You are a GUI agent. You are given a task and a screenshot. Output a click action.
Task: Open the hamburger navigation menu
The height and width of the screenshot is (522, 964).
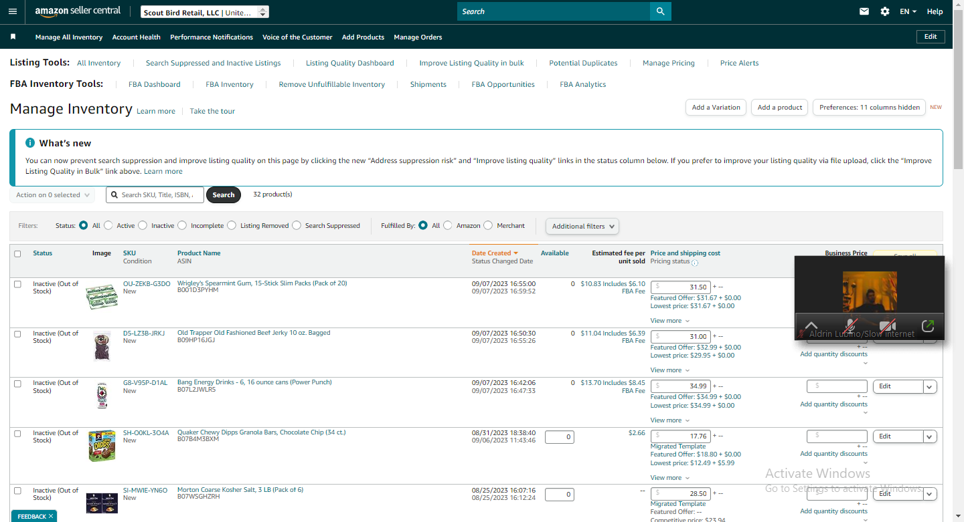click(x=13, y=11)
